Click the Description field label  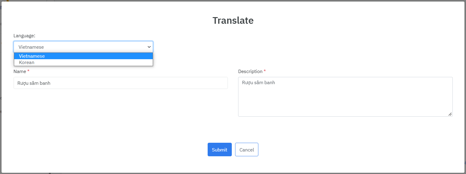point(250,72)
